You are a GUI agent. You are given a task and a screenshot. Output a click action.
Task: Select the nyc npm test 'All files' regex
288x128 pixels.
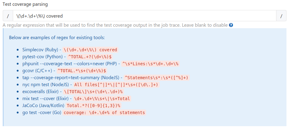[117, 85]
